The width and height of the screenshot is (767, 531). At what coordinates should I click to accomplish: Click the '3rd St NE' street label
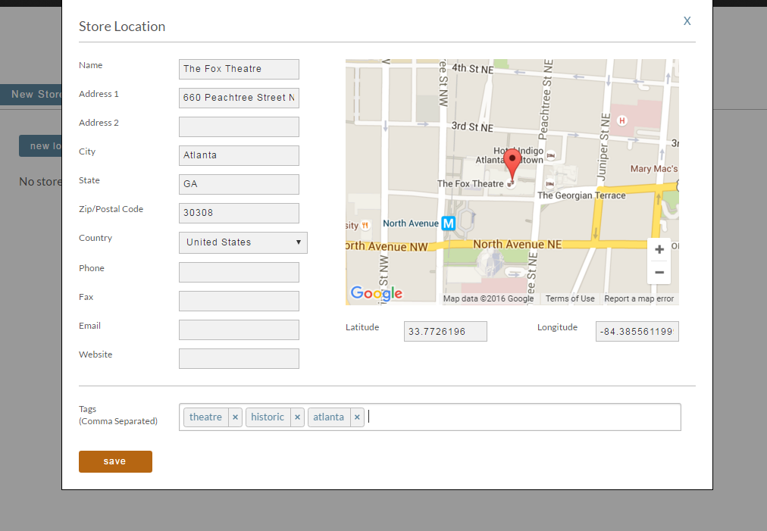[472, 127]
